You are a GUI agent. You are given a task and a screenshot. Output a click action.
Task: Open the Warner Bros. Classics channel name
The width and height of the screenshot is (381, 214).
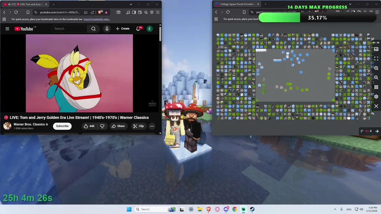(x=29, y=124)
